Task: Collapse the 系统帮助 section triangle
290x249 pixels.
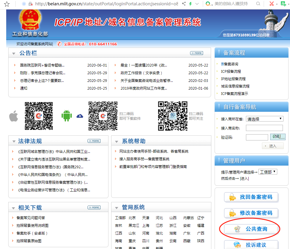Action: pos(116,142)
